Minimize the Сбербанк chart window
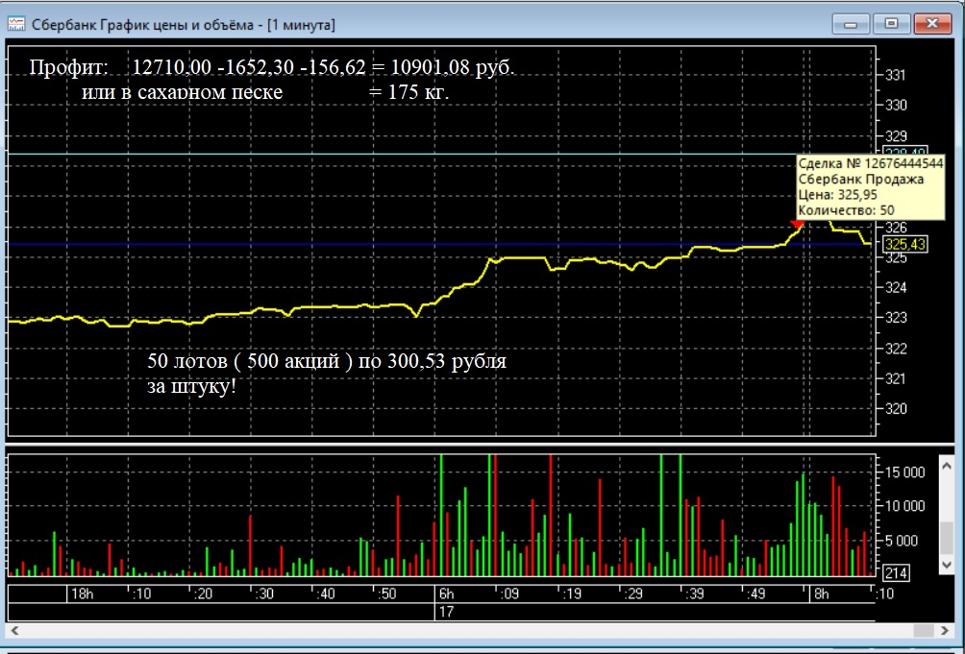This screenshot has height=654, width=965. (x=852, y=25)
